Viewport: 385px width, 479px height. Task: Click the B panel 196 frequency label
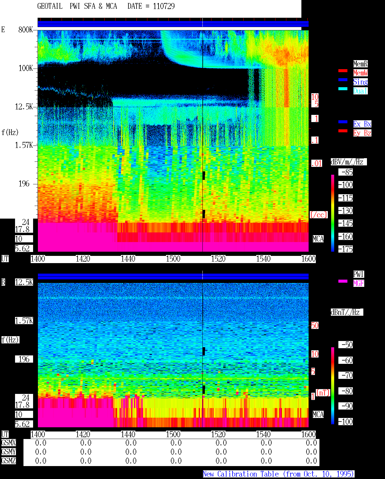[24, 359]
